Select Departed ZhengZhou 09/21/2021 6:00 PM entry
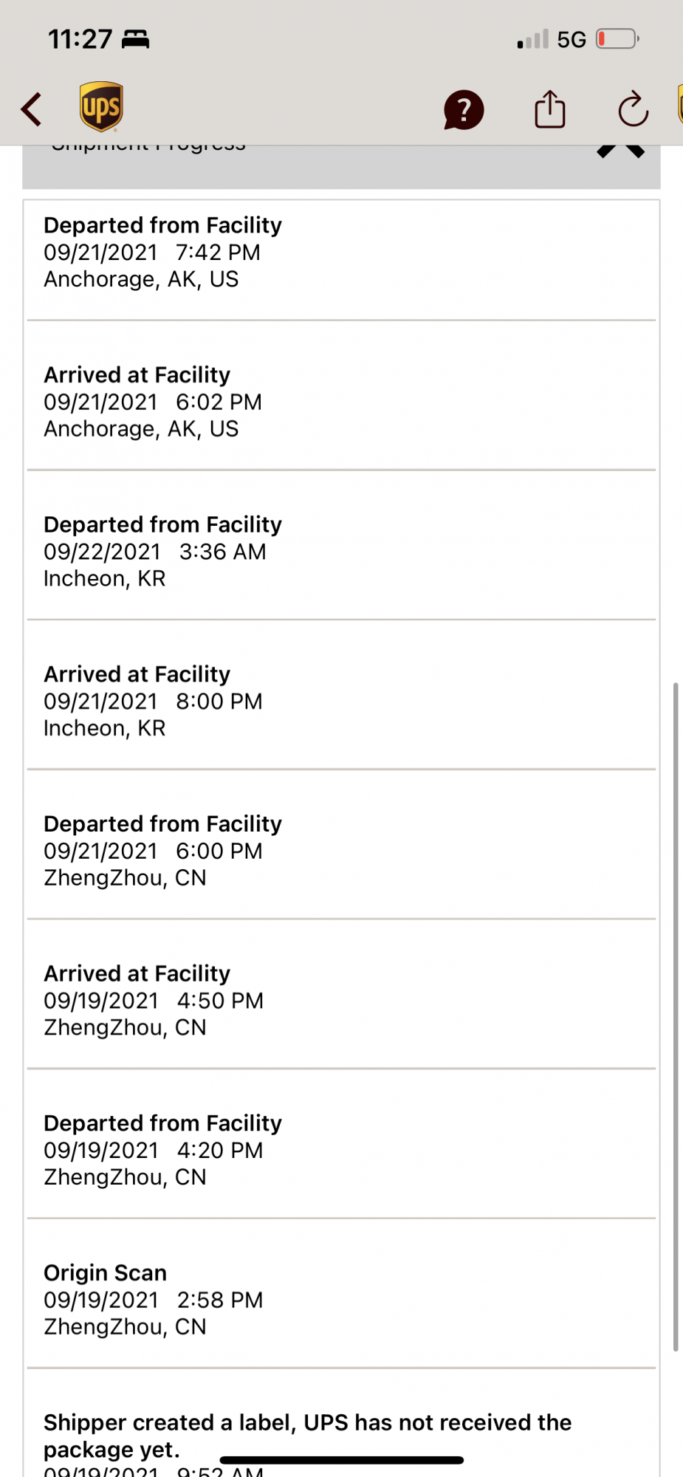The image size is (683, 1477). (341, 851)
